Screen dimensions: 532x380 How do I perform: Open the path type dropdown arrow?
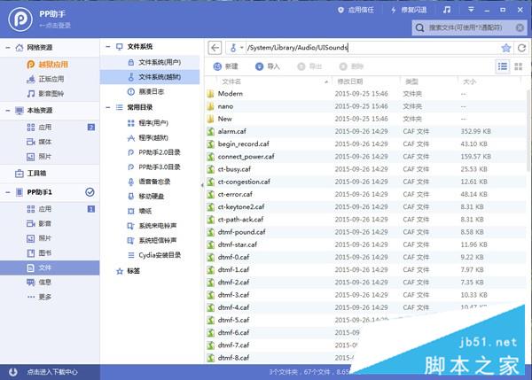pyautogui.click(x=242, y=48)
